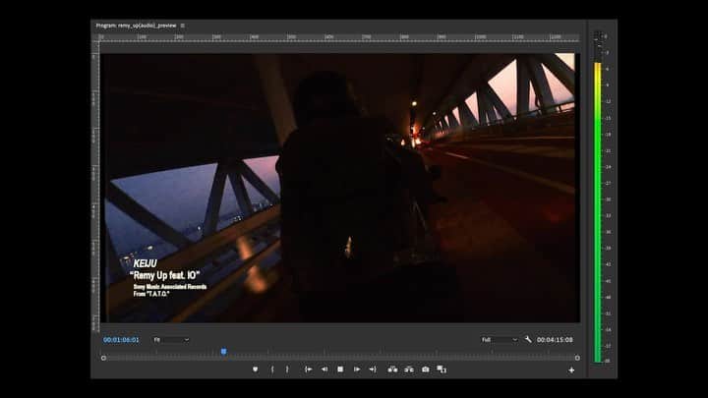
Task: Click the horizontal ruler above the video
Action: coord(339,37)
